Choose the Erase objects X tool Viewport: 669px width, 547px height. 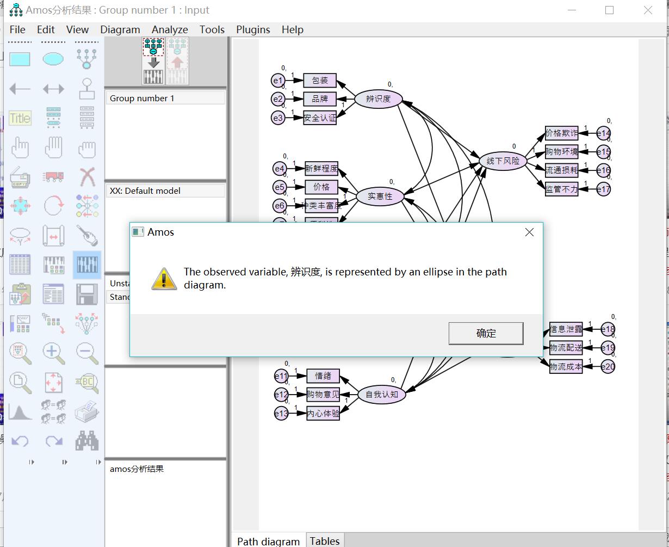coord(87,177)
